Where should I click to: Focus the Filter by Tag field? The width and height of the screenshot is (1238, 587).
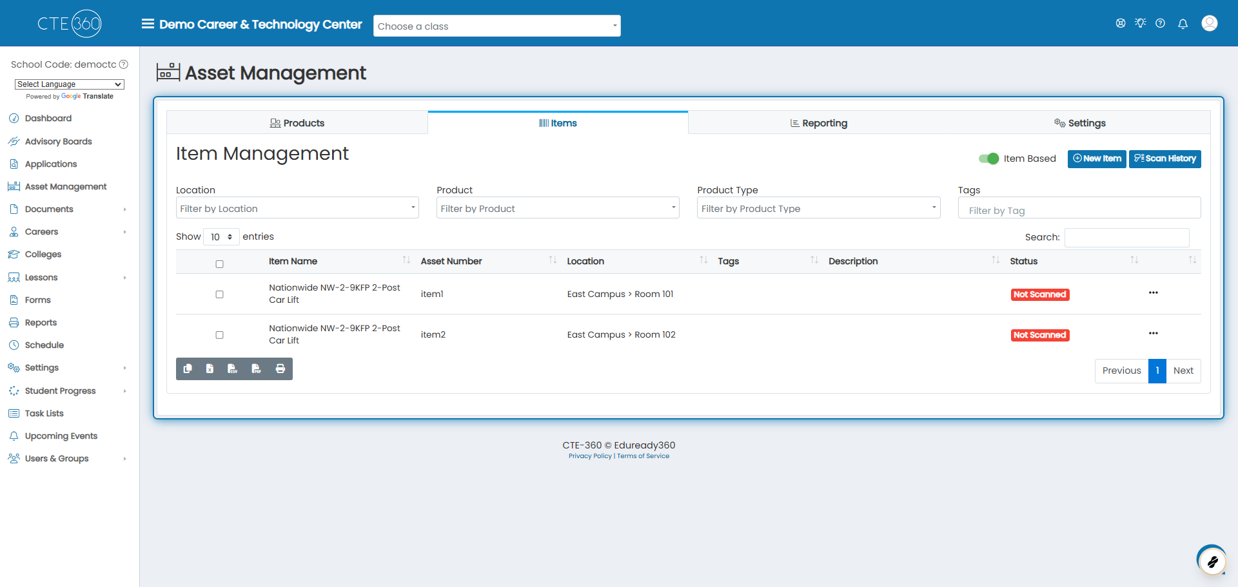pyautogui.click(x=1079, y=208)
